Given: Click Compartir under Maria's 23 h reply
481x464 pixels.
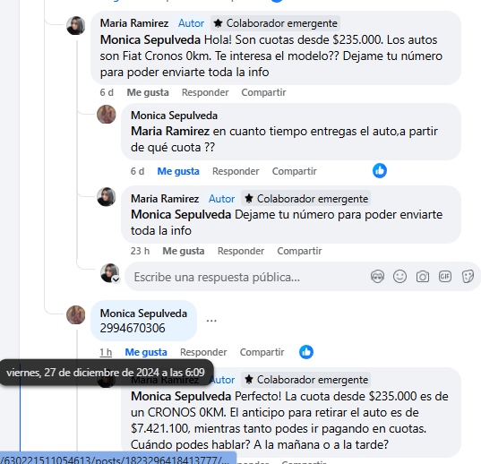Looking at the screenshot, I should 299,251.
